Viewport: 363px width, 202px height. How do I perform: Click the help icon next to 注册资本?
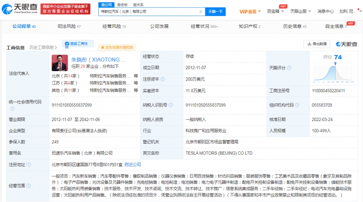tap(163, 79)
